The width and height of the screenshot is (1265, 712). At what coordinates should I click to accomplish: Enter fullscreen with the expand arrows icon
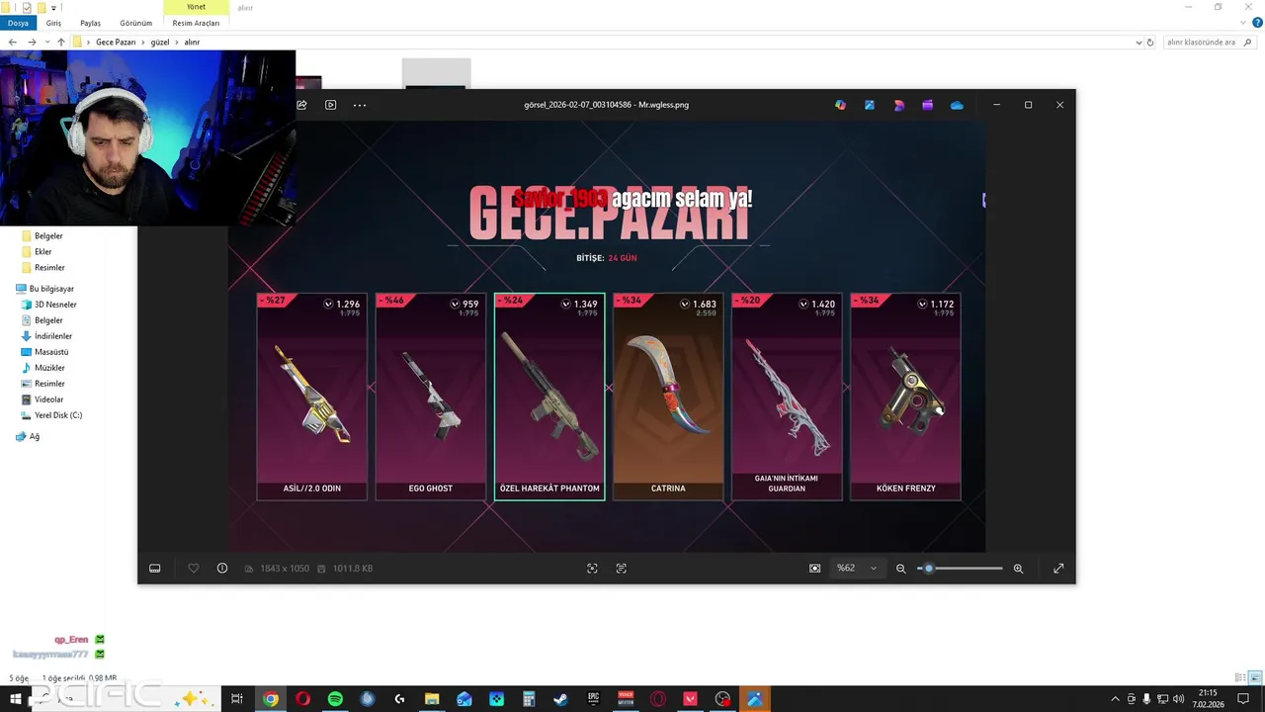(x=1058, y=569)
